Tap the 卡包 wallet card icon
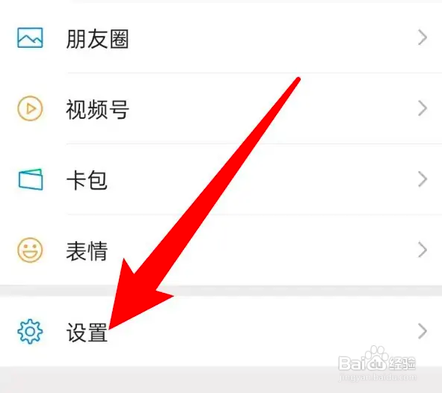This screenshot has height=393, width=442. 31,179
